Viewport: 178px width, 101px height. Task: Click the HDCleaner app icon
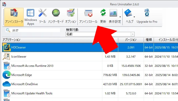tap(6, 47)
